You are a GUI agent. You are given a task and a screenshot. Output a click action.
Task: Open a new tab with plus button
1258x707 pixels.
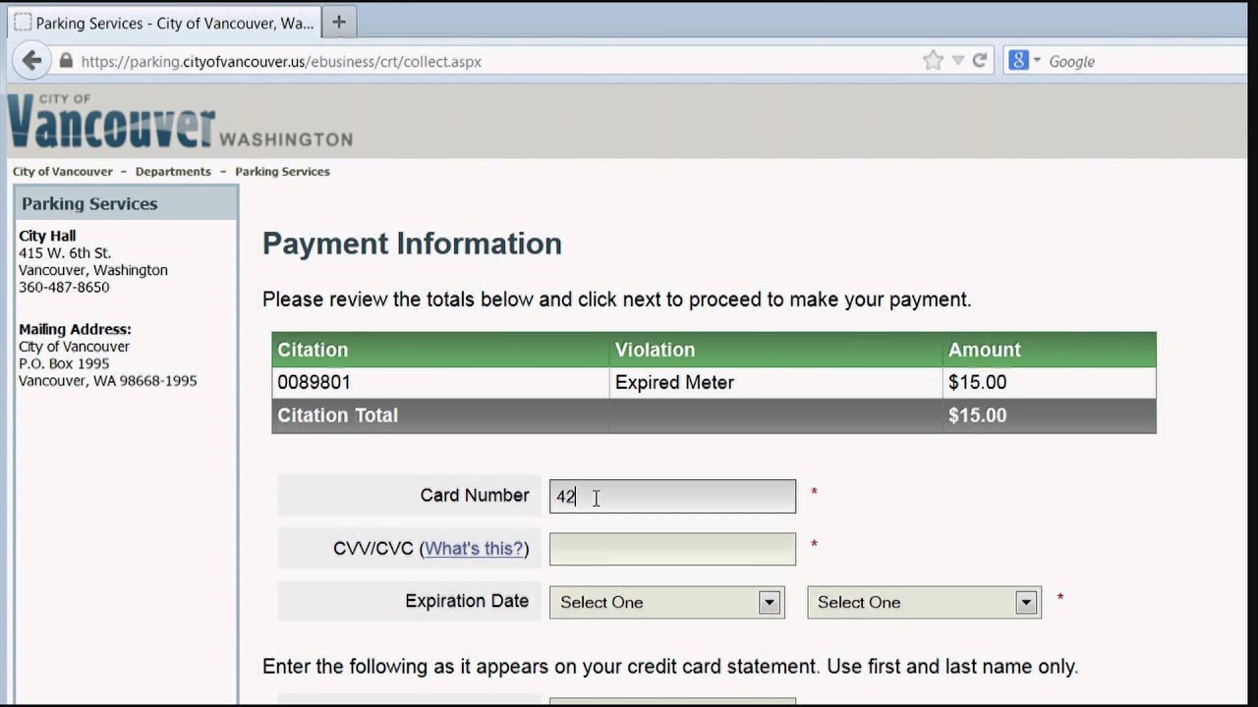pyautogui.click(x=339, y=22)
